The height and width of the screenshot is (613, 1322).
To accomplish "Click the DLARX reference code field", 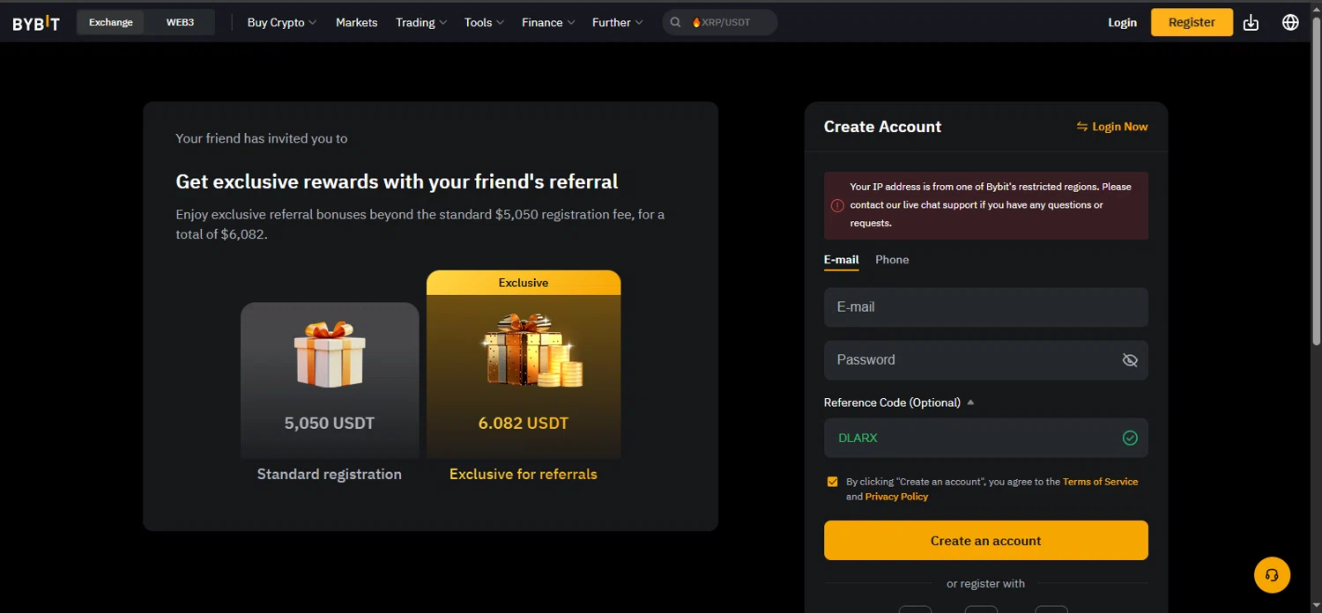I will point(985,438).
